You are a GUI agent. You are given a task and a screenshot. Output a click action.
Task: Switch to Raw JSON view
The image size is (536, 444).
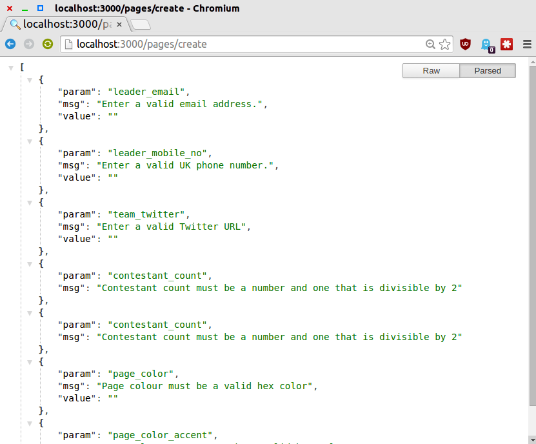431,71
